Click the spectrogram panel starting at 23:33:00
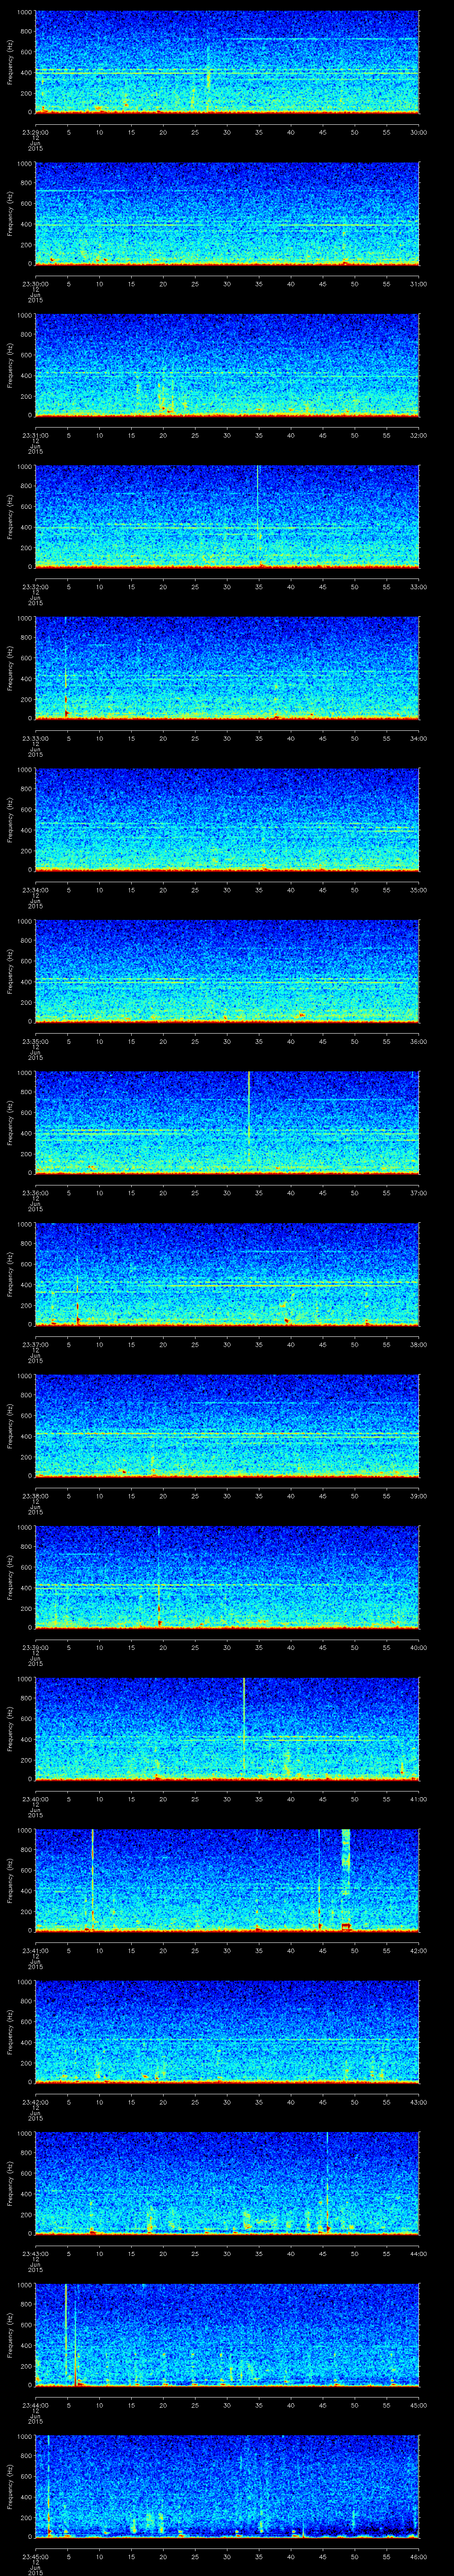This screenshot has width=454, height=2576. tap(227, 668)
